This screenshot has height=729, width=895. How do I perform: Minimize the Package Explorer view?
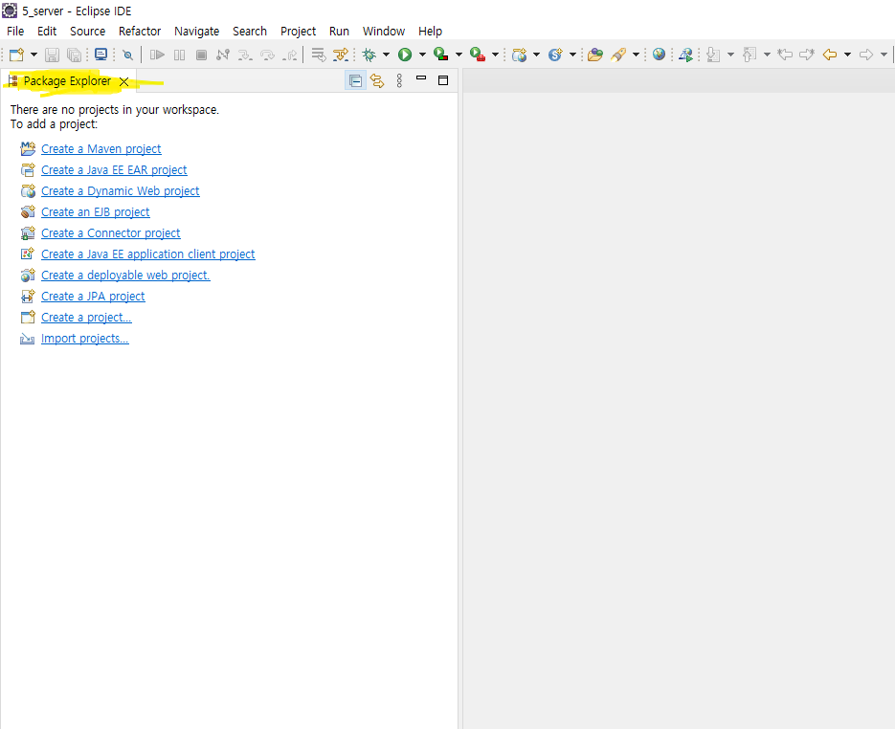(x=421, y=78)
